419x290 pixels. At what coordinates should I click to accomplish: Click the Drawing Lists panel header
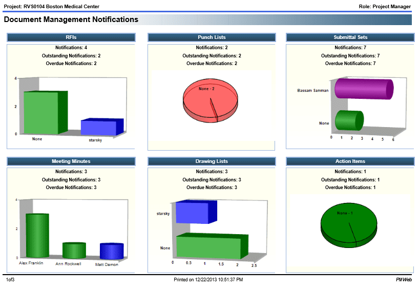coord(212,161)
